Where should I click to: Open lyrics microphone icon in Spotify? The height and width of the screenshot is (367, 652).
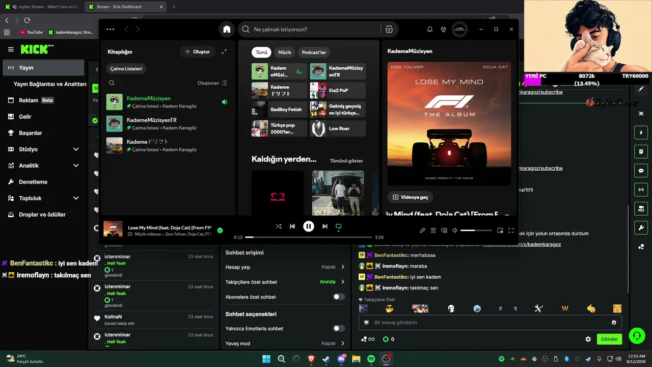422,230
